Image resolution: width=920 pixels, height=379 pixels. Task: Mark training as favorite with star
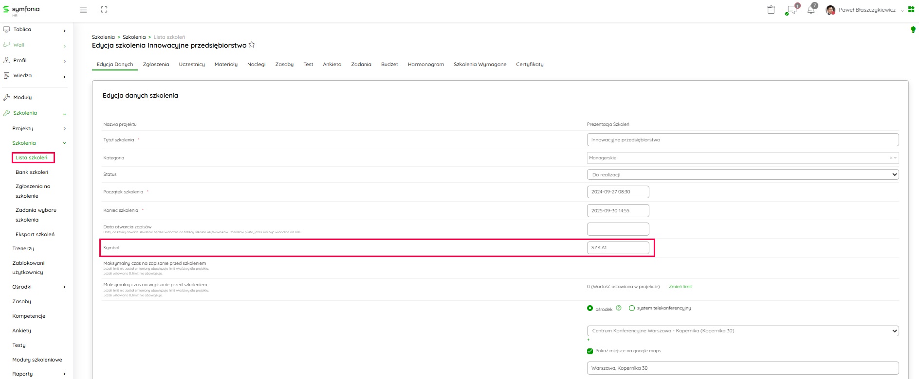(x=252, y=45)
